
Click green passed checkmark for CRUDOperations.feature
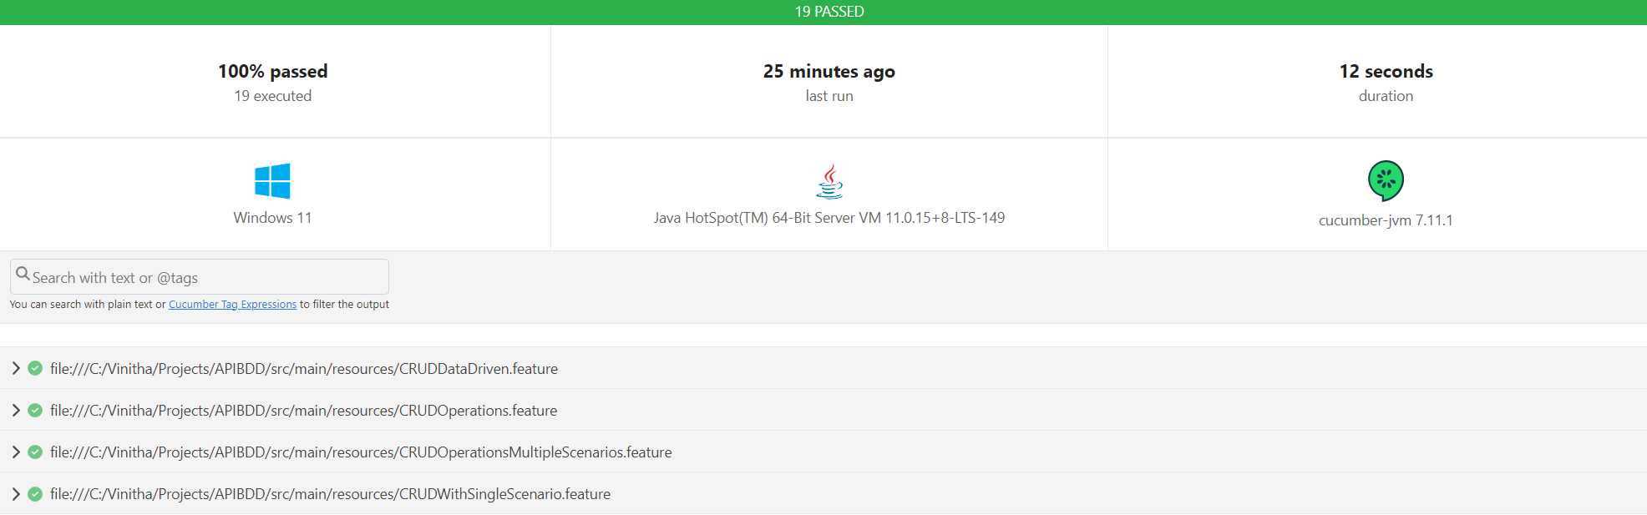coord(35,410)
